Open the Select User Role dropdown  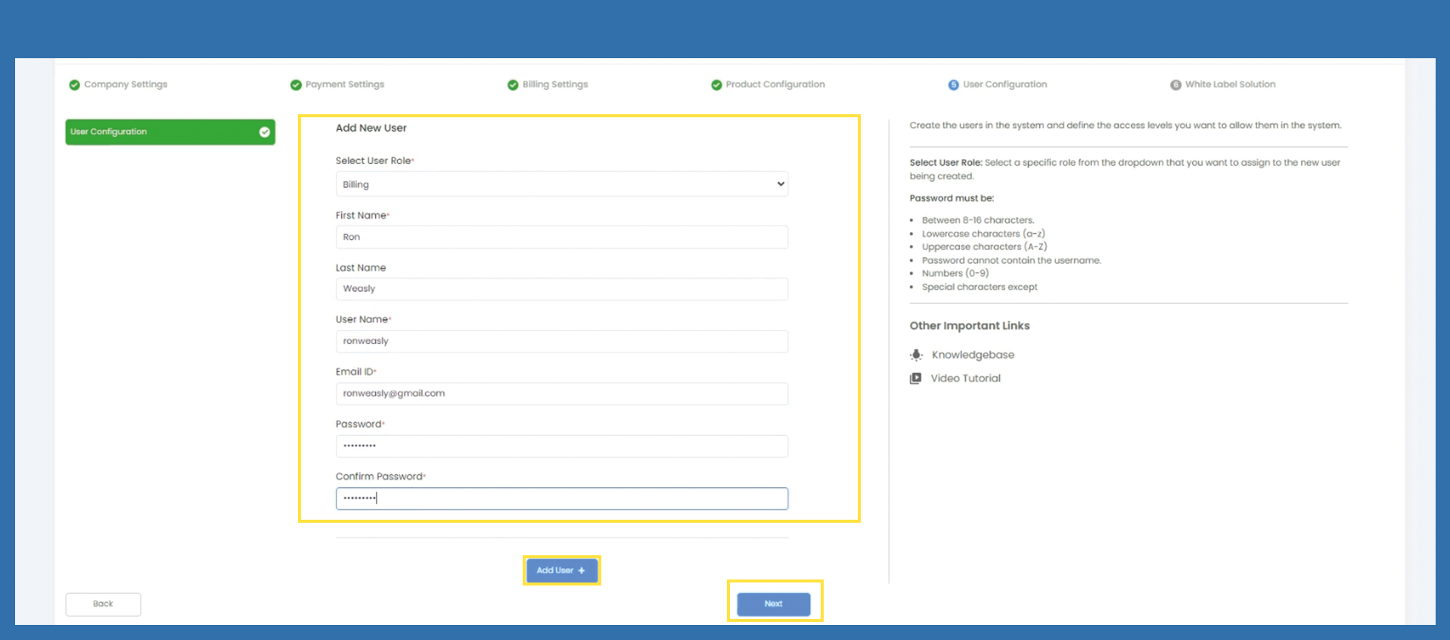561,184
